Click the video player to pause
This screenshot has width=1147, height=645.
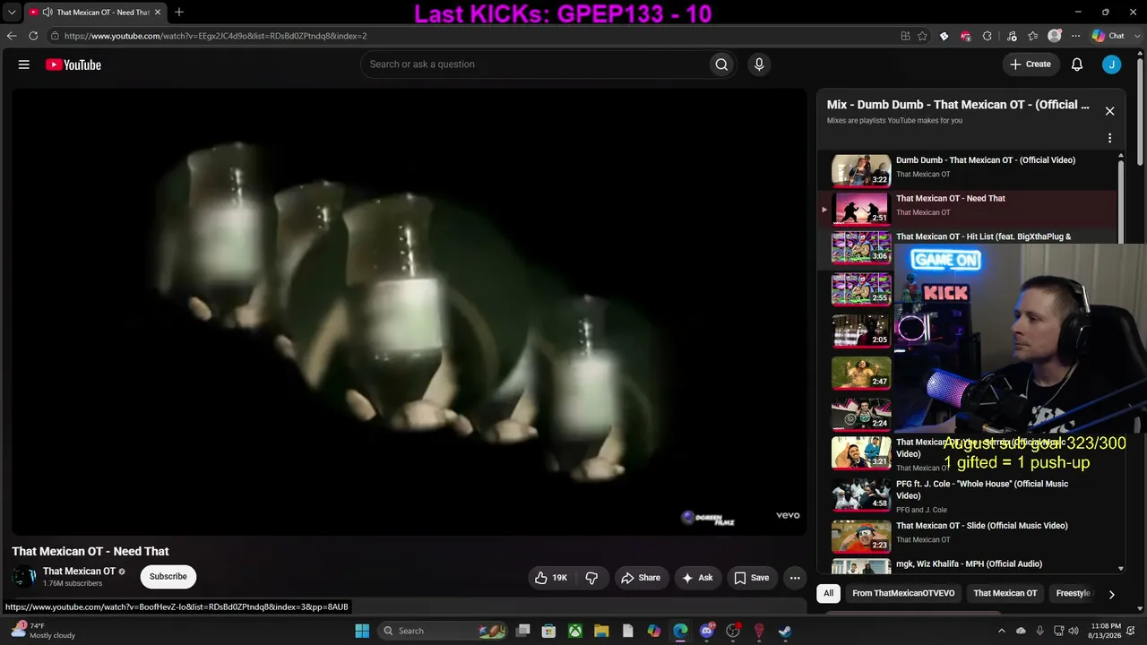pos(409,312)
